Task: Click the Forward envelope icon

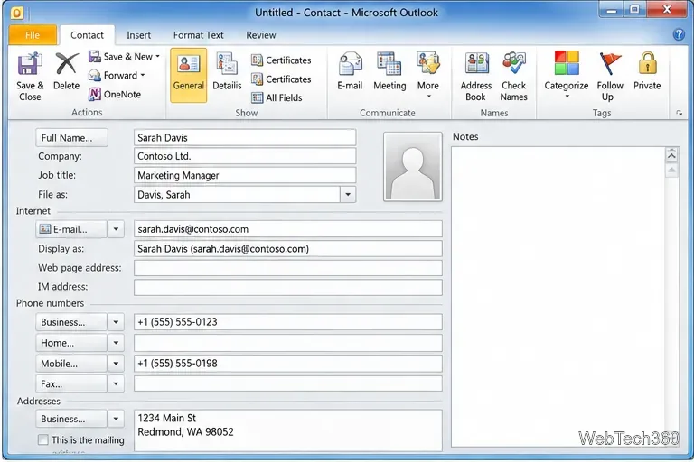Action: tap(94, 75)
